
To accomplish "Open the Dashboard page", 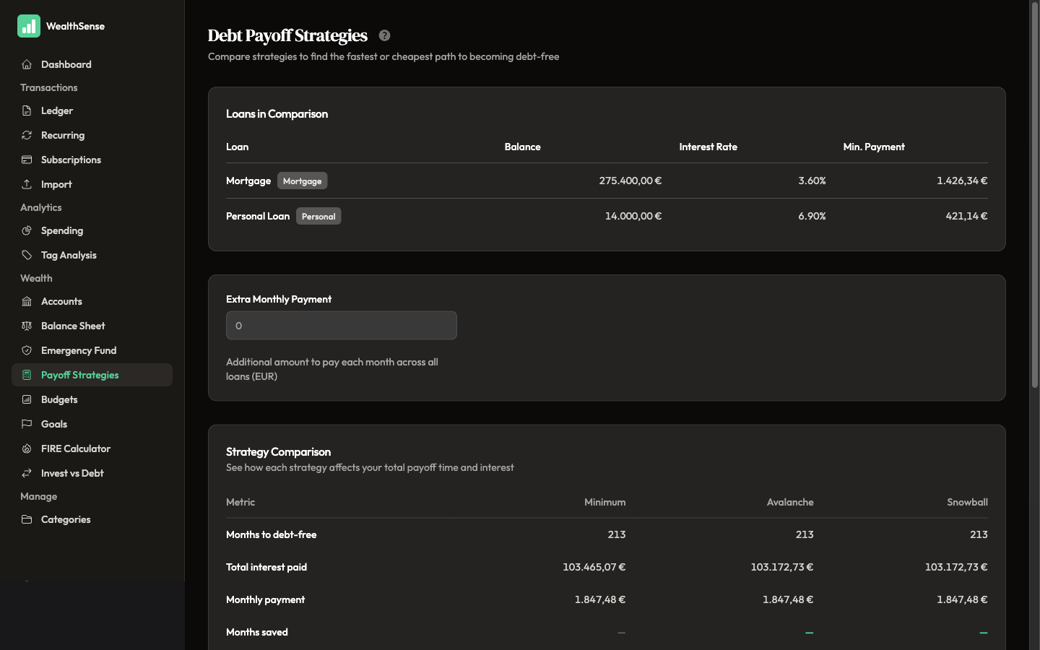I will pos(92,64).
